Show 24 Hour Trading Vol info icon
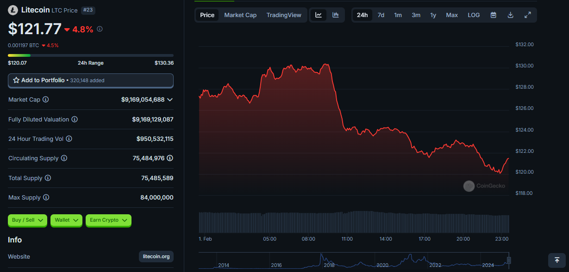The width and height of the screenshot is (569, 272). 69,139
